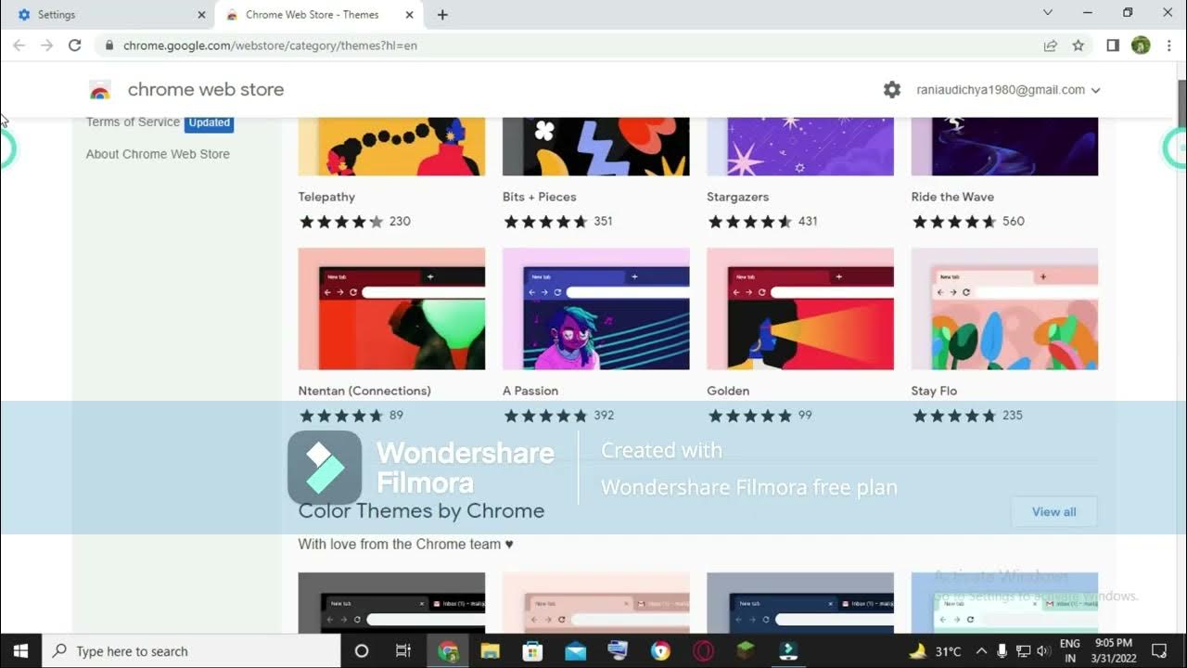Viewport: 1187px width, 668px height.
Task: Open the Terms of Service link
Action: pos(133,122)
